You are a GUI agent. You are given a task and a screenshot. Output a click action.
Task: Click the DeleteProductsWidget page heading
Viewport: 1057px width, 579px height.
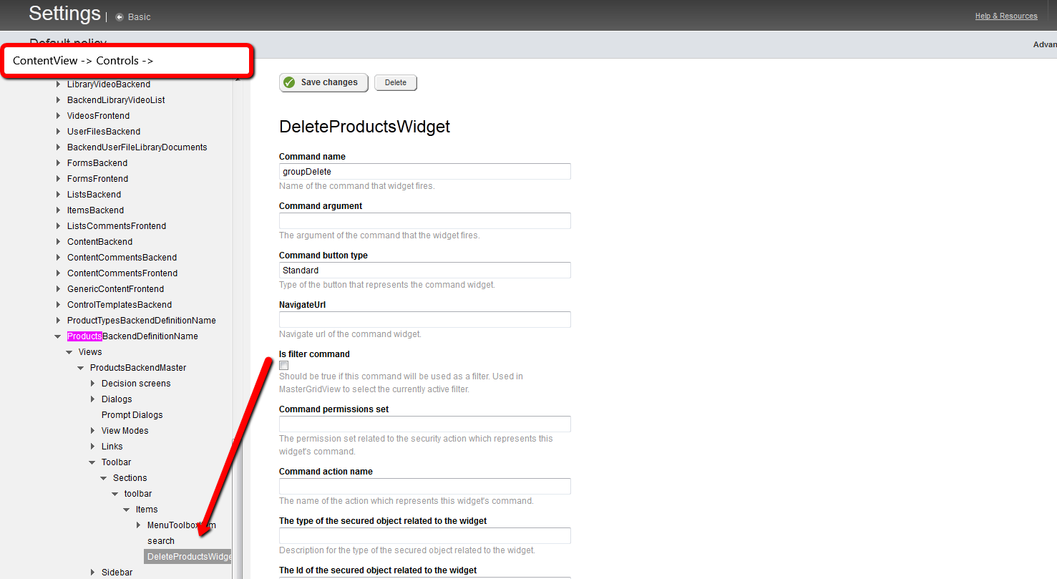365,127
